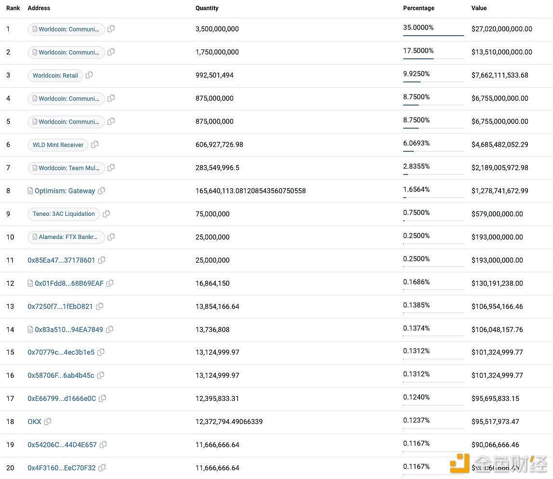Open address 0x70779c...4ec3b1e5
Viewport: 553px width, 479px height.
coord(61,352)
